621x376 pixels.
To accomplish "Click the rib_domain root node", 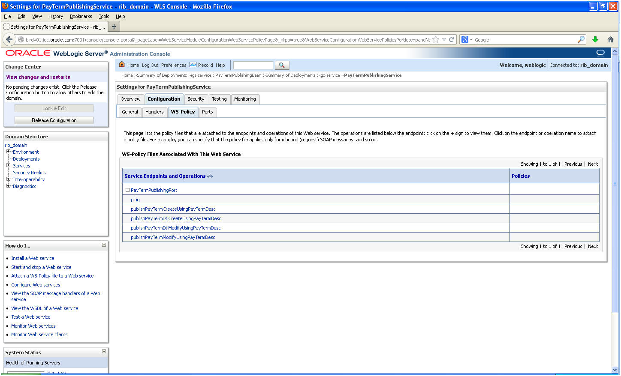I will [16, 145].
